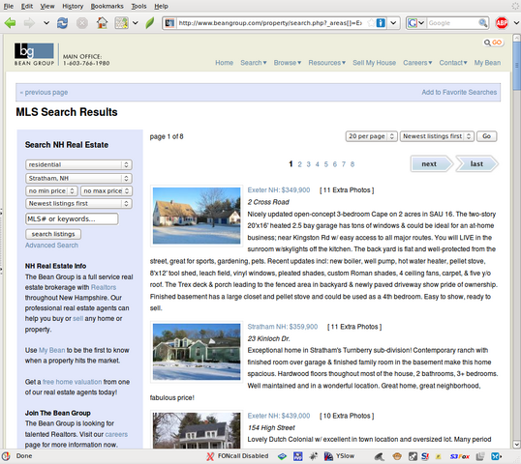Open the Resources navigation menu
The image size is (521, 464).
pyautogui.click(x=327, y=63)
